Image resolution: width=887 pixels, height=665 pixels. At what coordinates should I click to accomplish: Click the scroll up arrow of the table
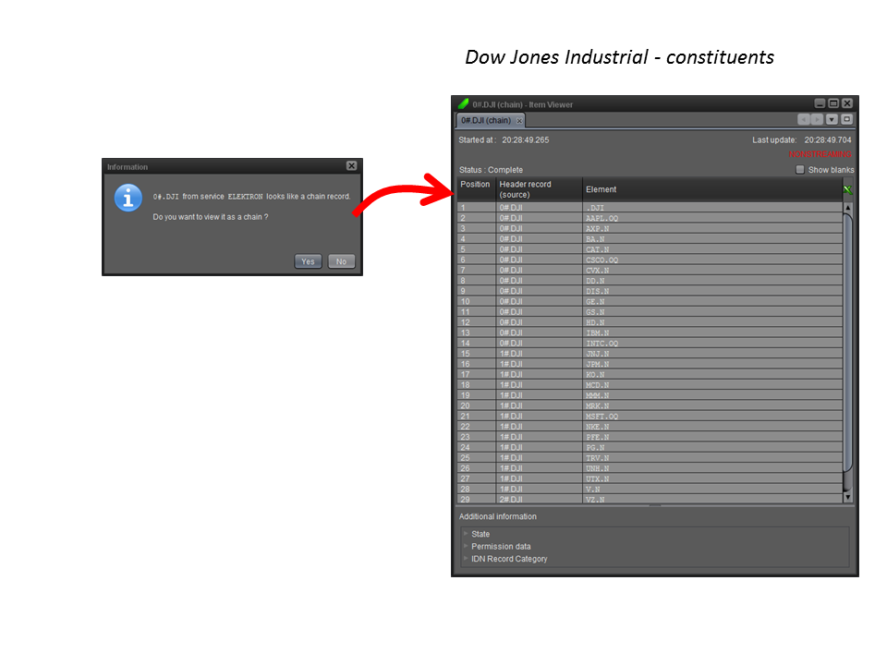pos(847,208)
